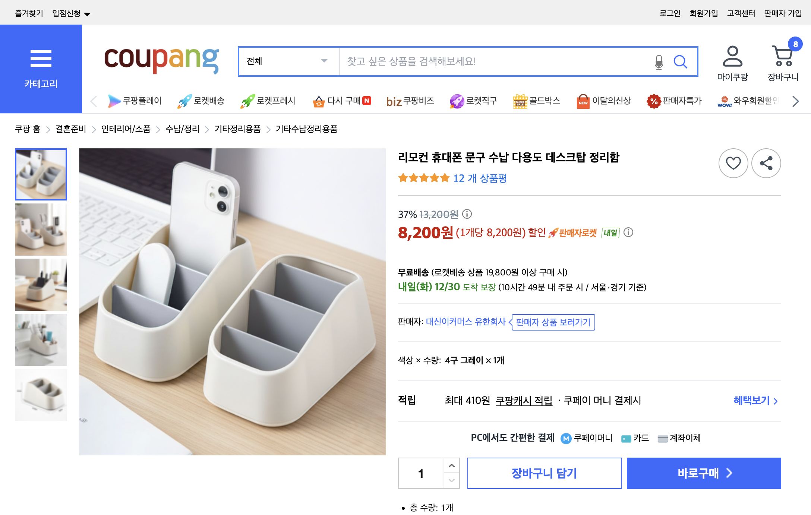Viewport: 811px width, 515px height.
Task: Open 쿠팡플레이 from the navigation bar
Action: [x=114, y=101]
